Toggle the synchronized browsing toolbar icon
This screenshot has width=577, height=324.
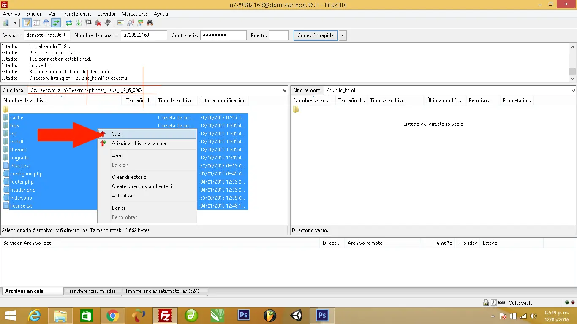140,23
